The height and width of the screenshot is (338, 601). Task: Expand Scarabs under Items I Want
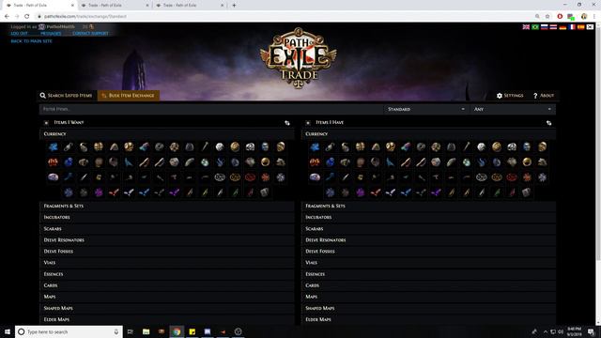[167, 228]
